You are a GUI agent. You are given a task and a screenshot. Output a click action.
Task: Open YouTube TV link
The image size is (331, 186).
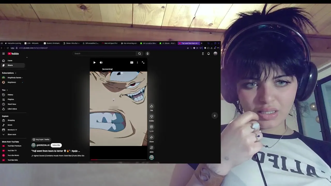(x=12, y=150)
